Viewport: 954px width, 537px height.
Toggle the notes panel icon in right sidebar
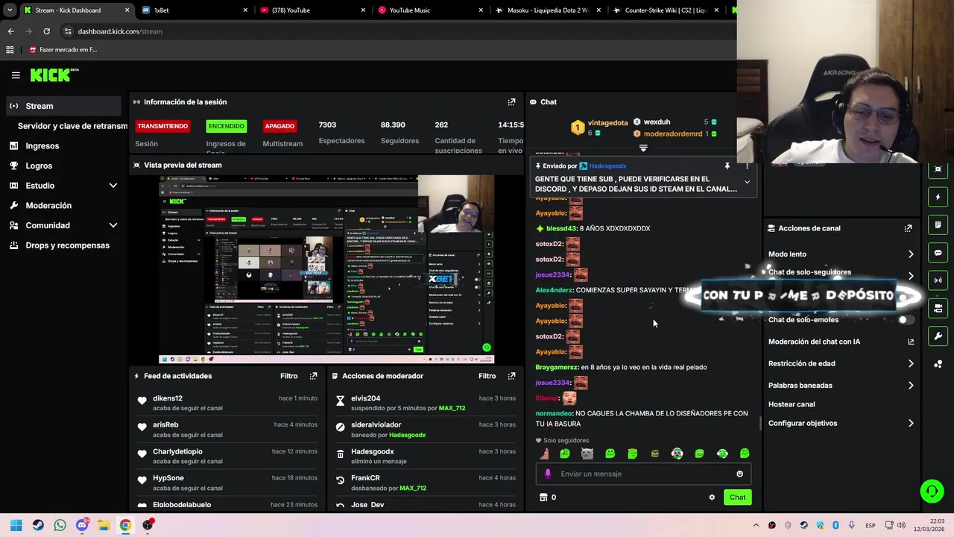(x=938, y=224)
